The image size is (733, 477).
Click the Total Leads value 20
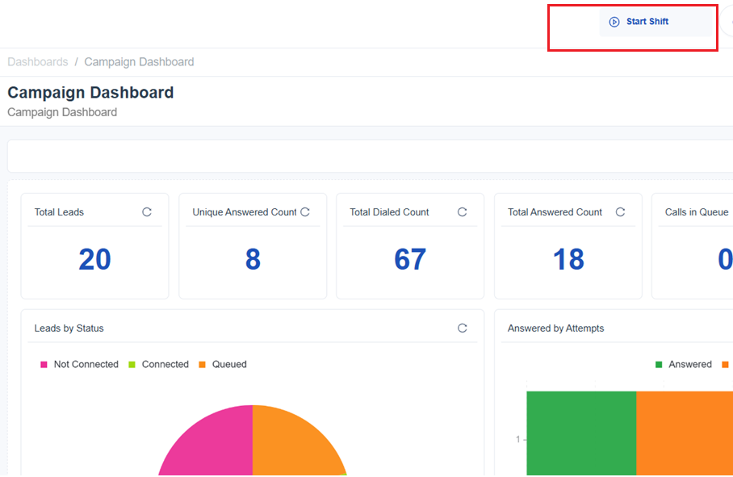coord(95,259)
